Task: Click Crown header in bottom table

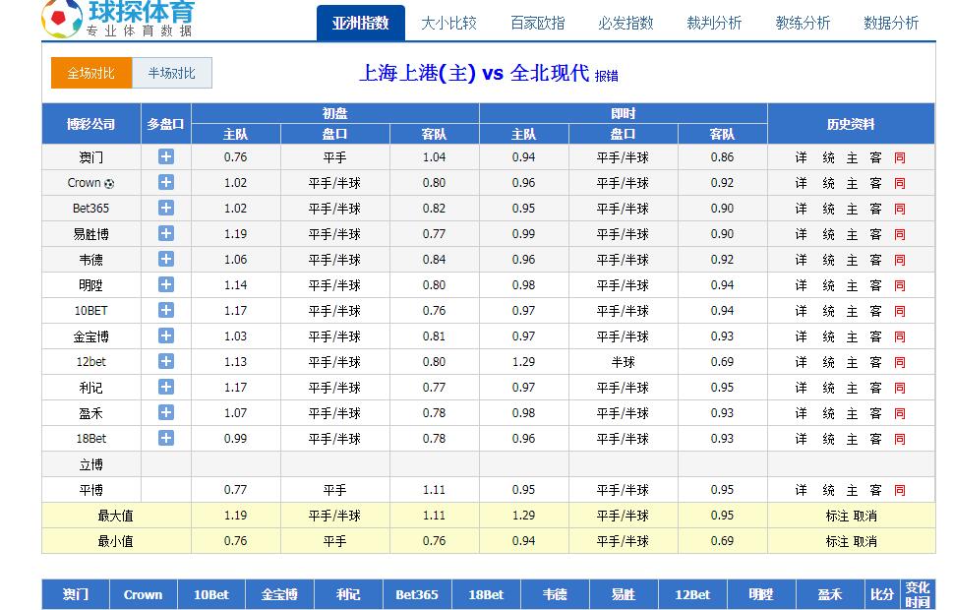Action: (143, 595)
